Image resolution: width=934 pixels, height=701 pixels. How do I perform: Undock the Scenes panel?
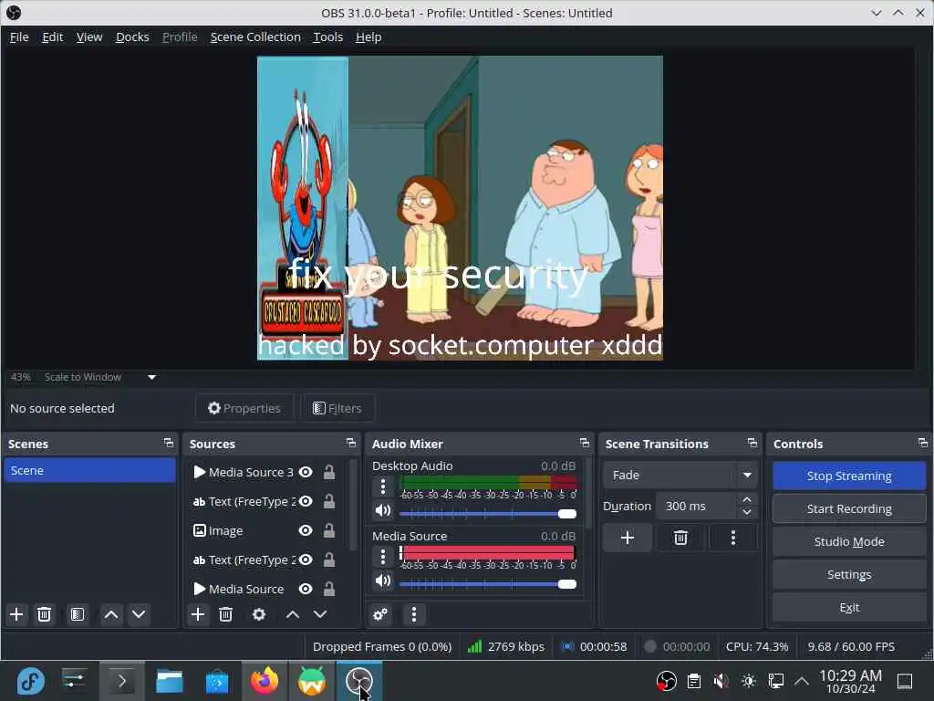(x=169, y=443)
